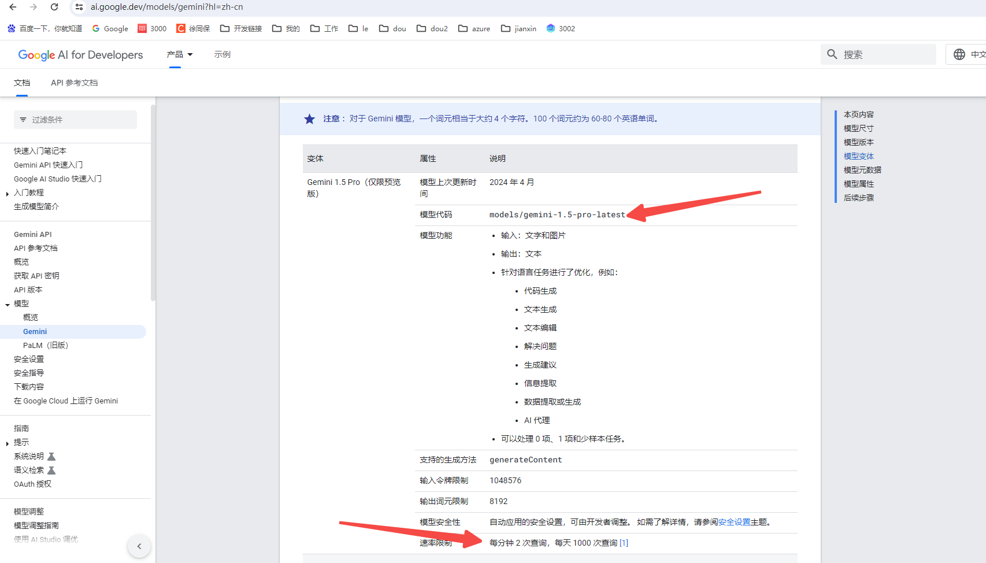Open the 3000 bookmark
This screenshot has height=563, width=986.
click(152, 28)
